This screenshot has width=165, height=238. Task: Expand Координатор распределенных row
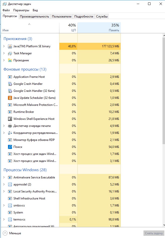click(4, 133)
